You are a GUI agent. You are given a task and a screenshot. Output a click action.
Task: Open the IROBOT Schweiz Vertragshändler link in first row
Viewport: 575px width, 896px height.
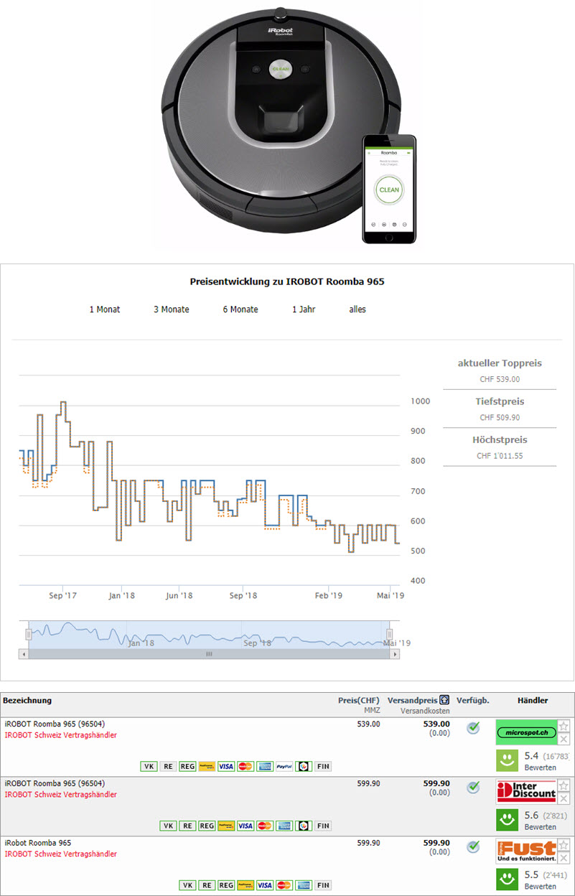61,735
